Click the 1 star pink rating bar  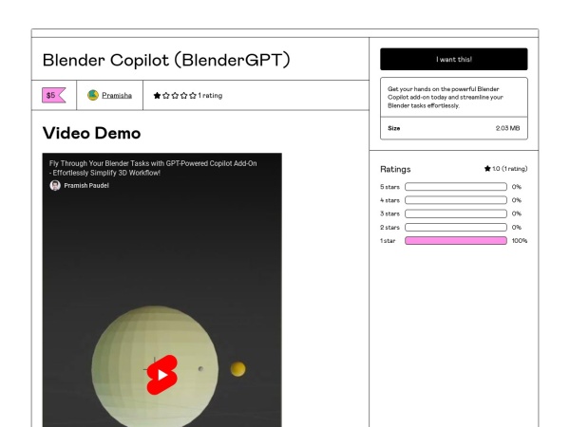click(x=456, y=240)
